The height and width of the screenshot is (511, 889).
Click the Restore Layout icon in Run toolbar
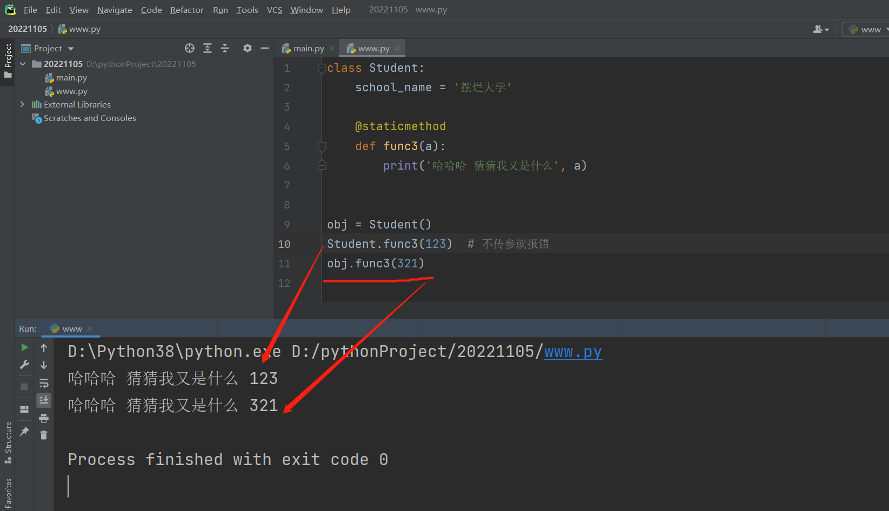coord(24,409)
